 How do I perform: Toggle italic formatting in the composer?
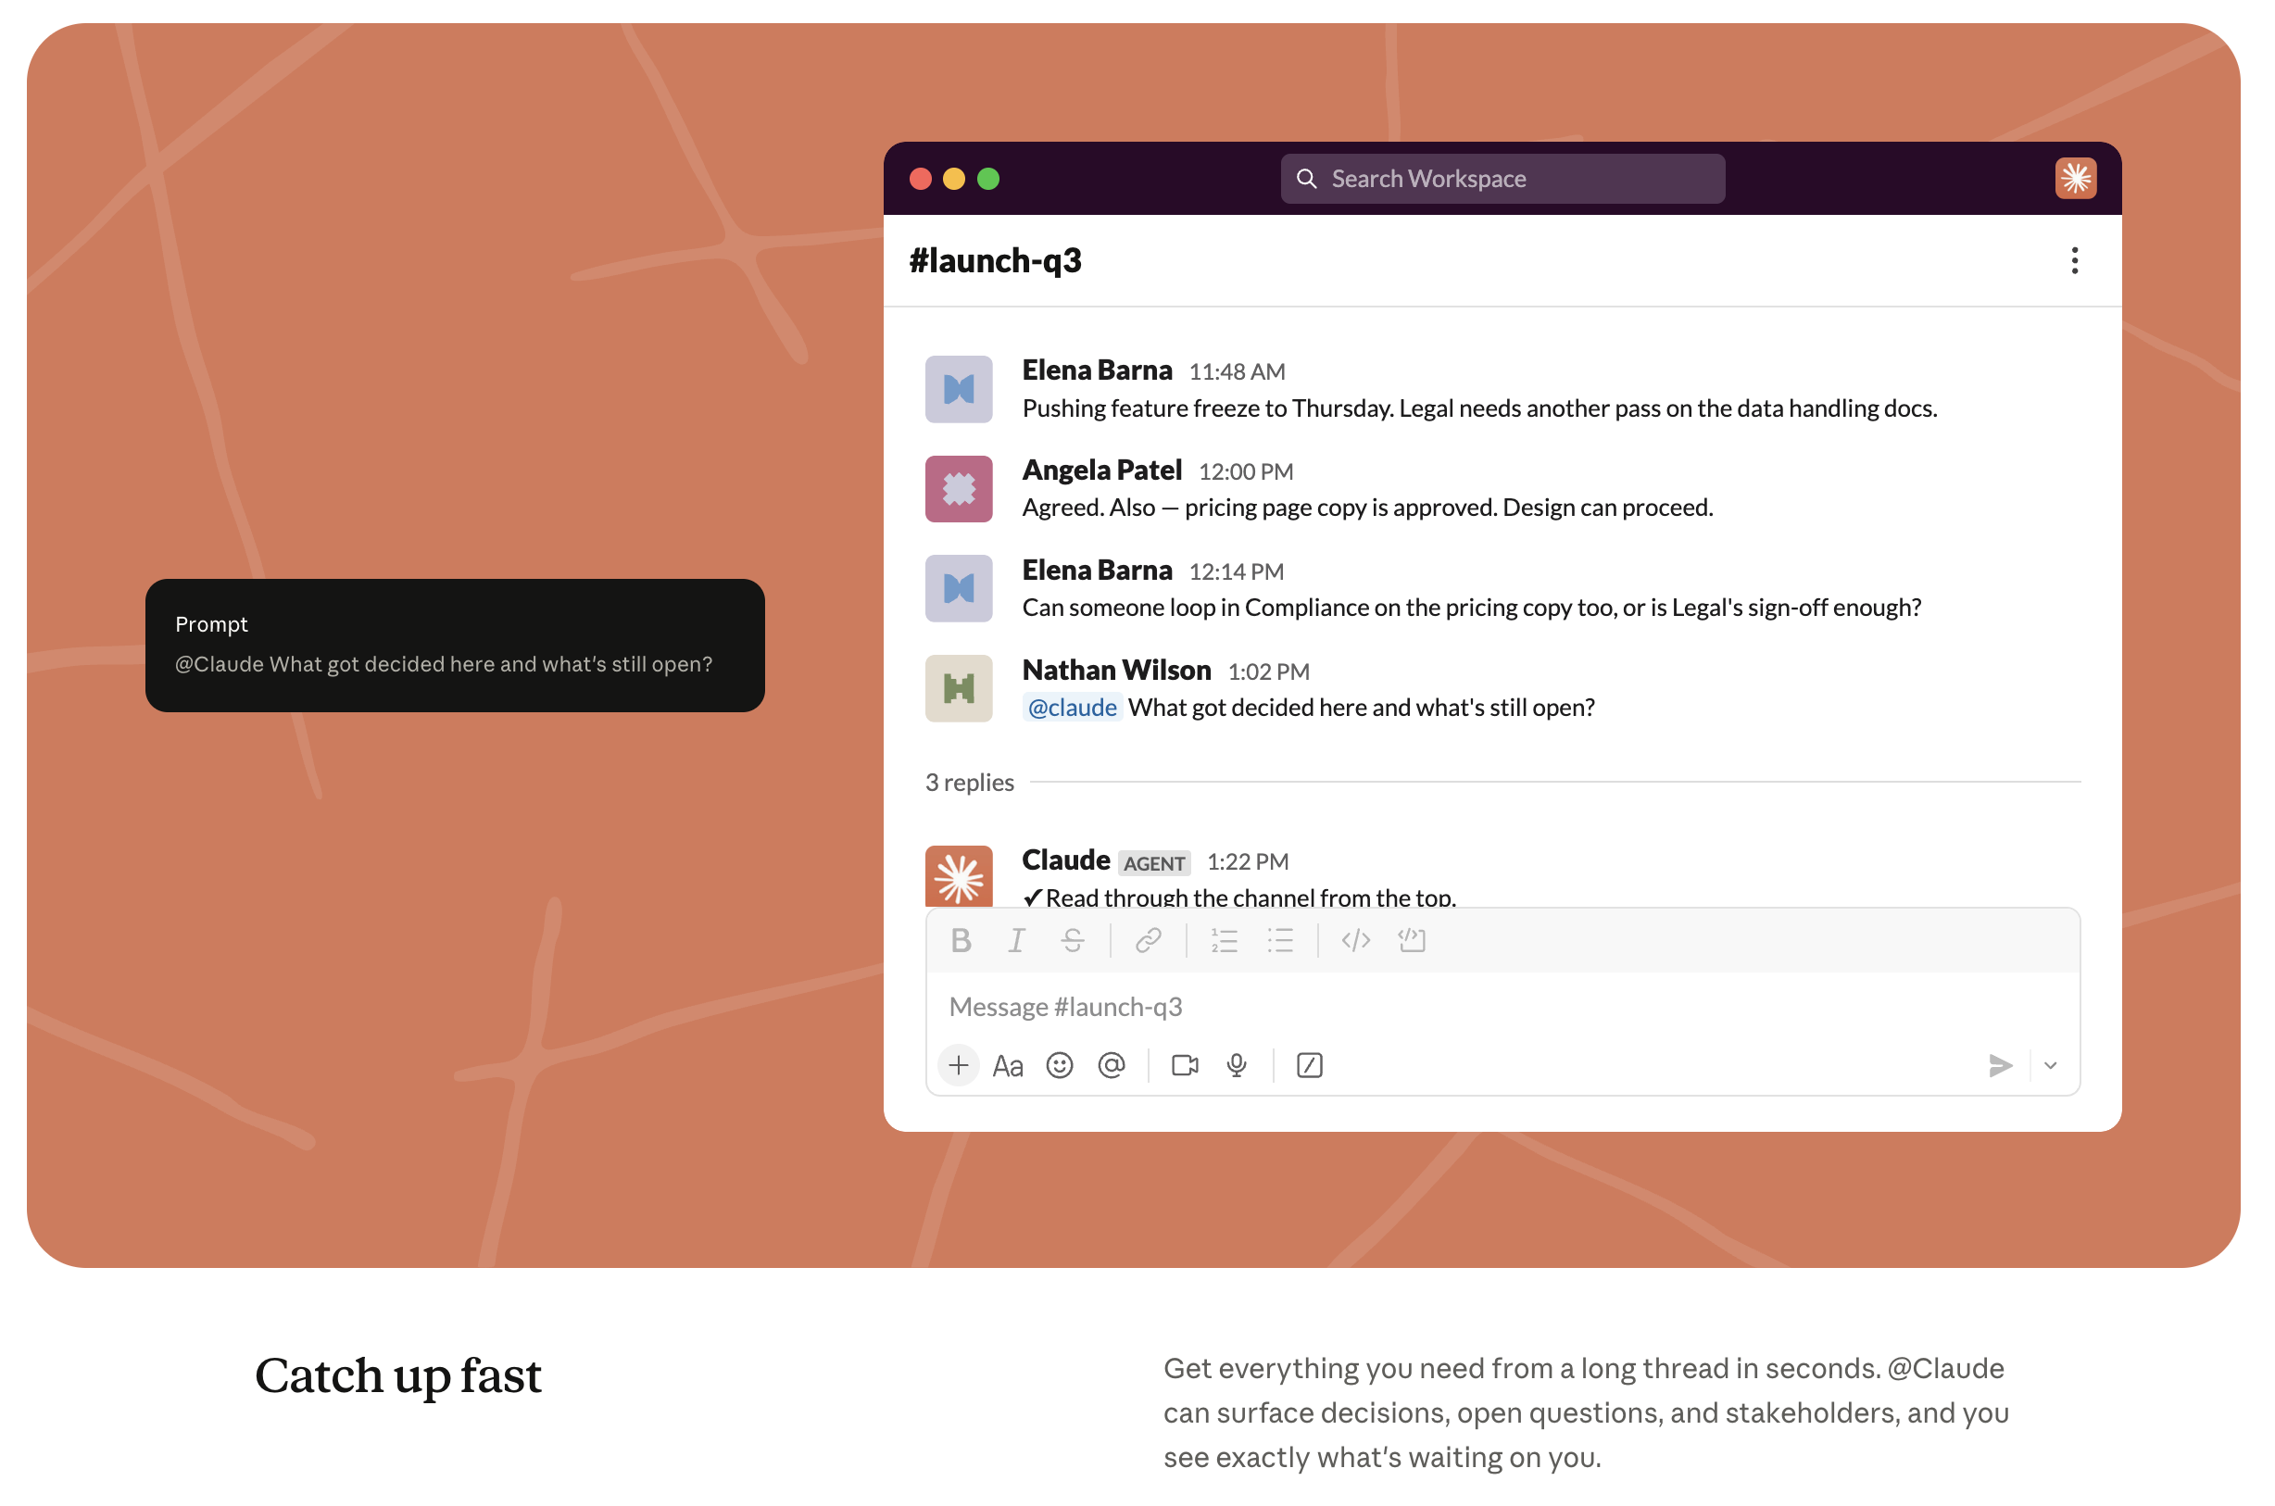pos(1017,941)
